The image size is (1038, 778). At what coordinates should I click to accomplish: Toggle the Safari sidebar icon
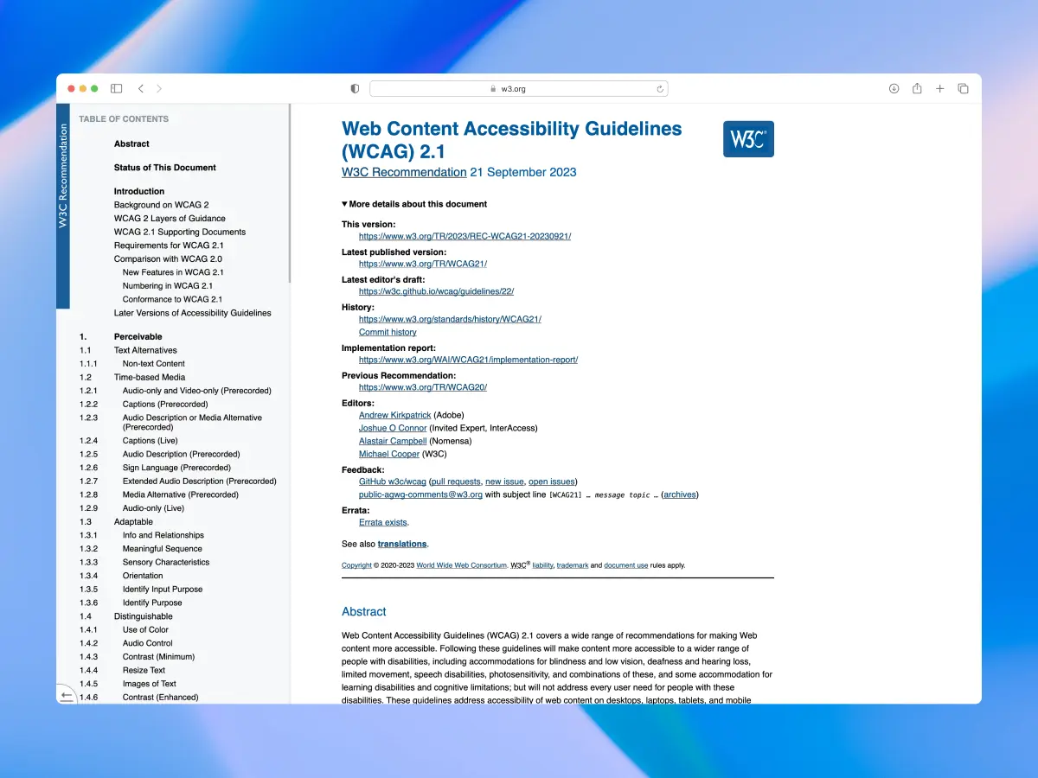pos(116,88)
